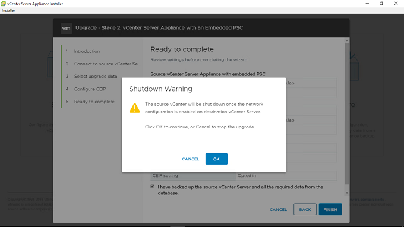
Task: Toggle the backed up source vCenter checkbox
Action: coord(153,187)
